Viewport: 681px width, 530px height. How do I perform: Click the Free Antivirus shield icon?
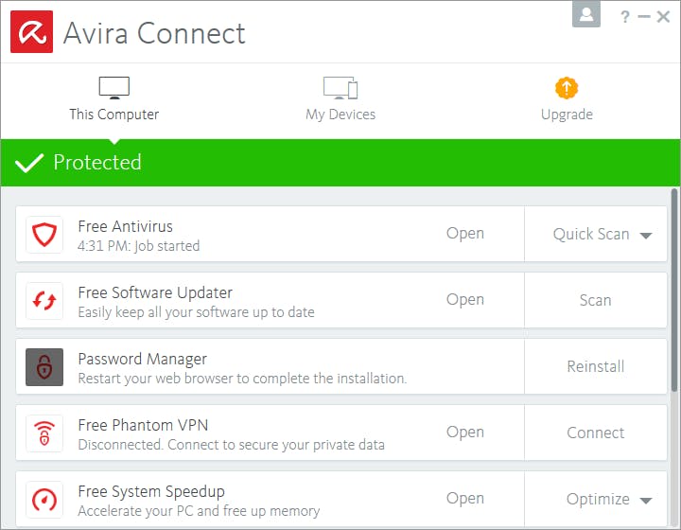pos(44,234)
